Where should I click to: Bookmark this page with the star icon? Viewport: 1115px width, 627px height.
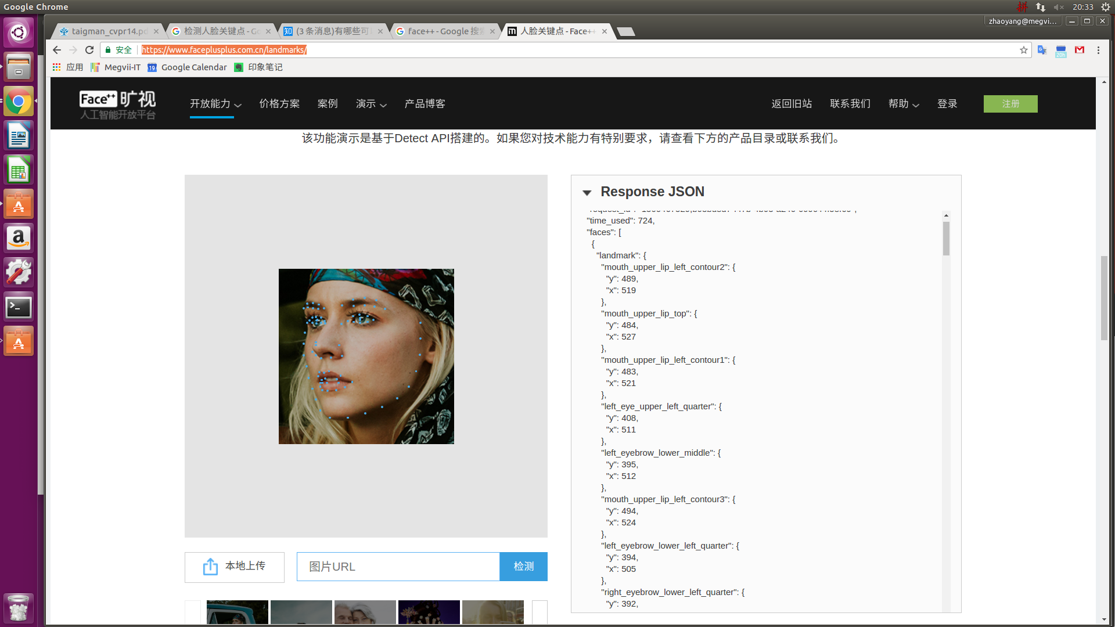pyautogui.click(x=1024, y=50)
